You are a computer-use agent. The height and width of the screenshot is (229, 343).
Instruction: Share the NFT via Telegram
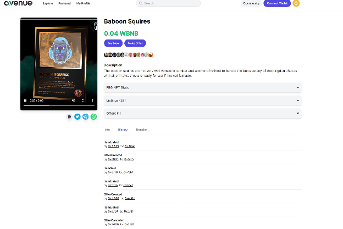(x=85, y=116)
